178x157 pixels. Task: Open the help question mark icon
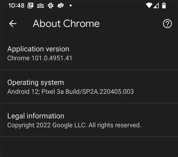(x=167, y=24)
